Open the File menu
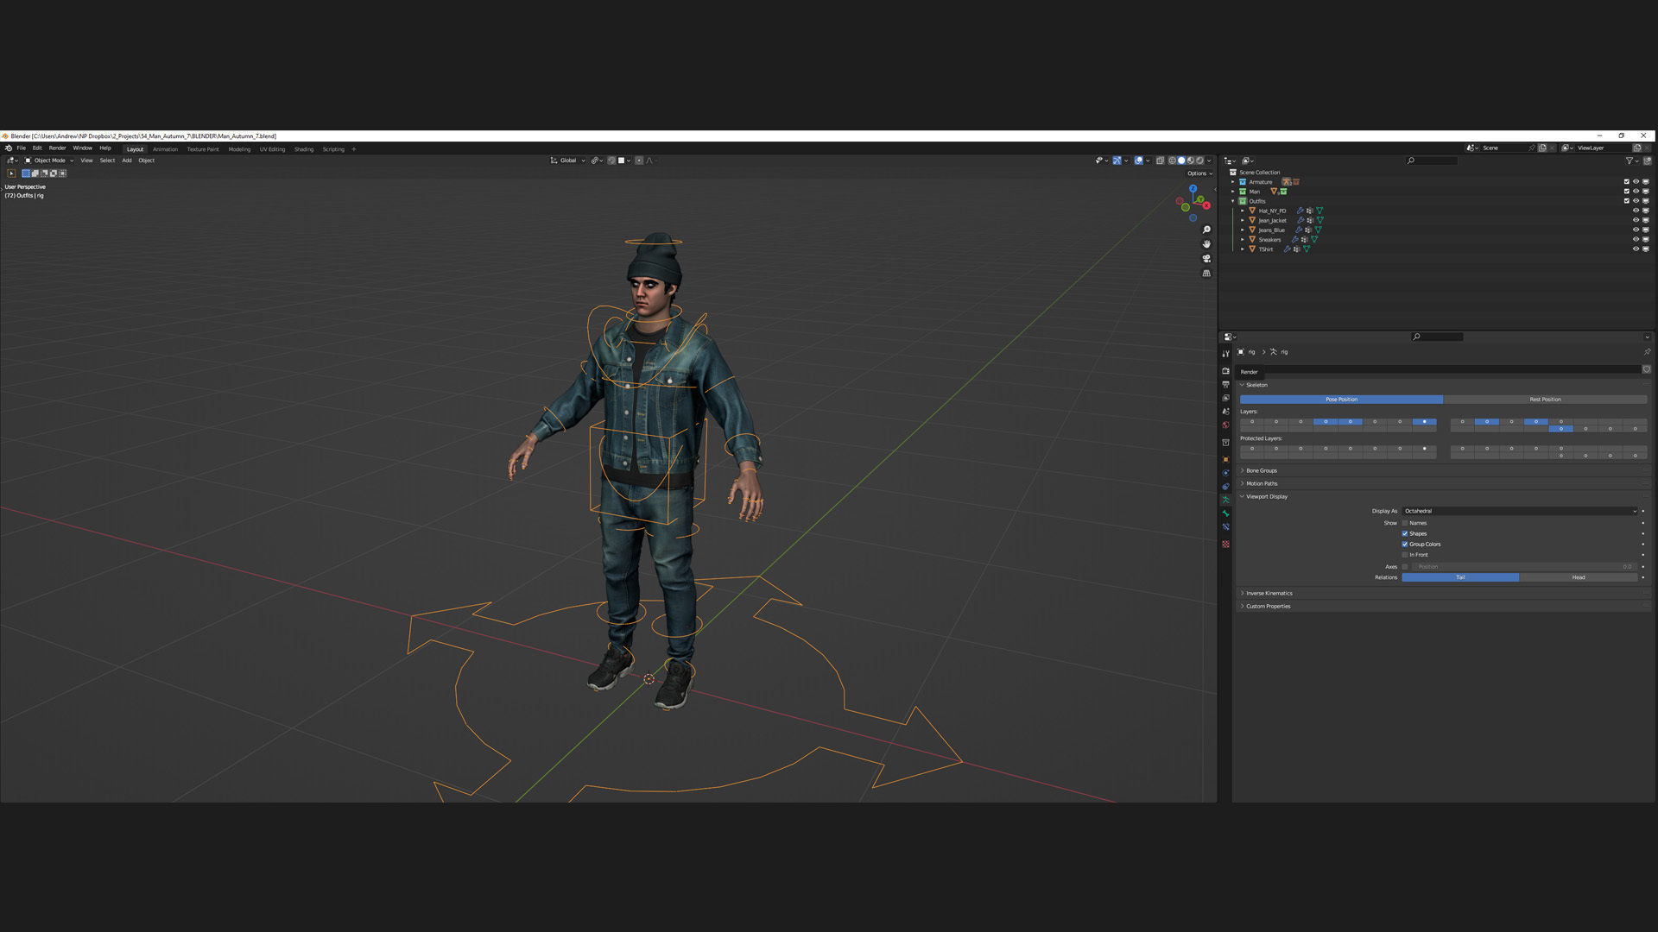Image resolution: width=1658 pixels, height=932 pixels. [x=21, y=148]
